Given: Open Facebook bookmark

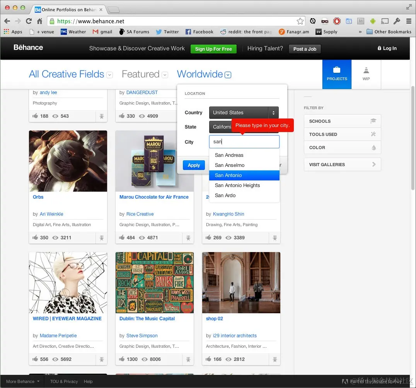Looking at the screenshot, I should pyautogui.click(x=199, y=32).
